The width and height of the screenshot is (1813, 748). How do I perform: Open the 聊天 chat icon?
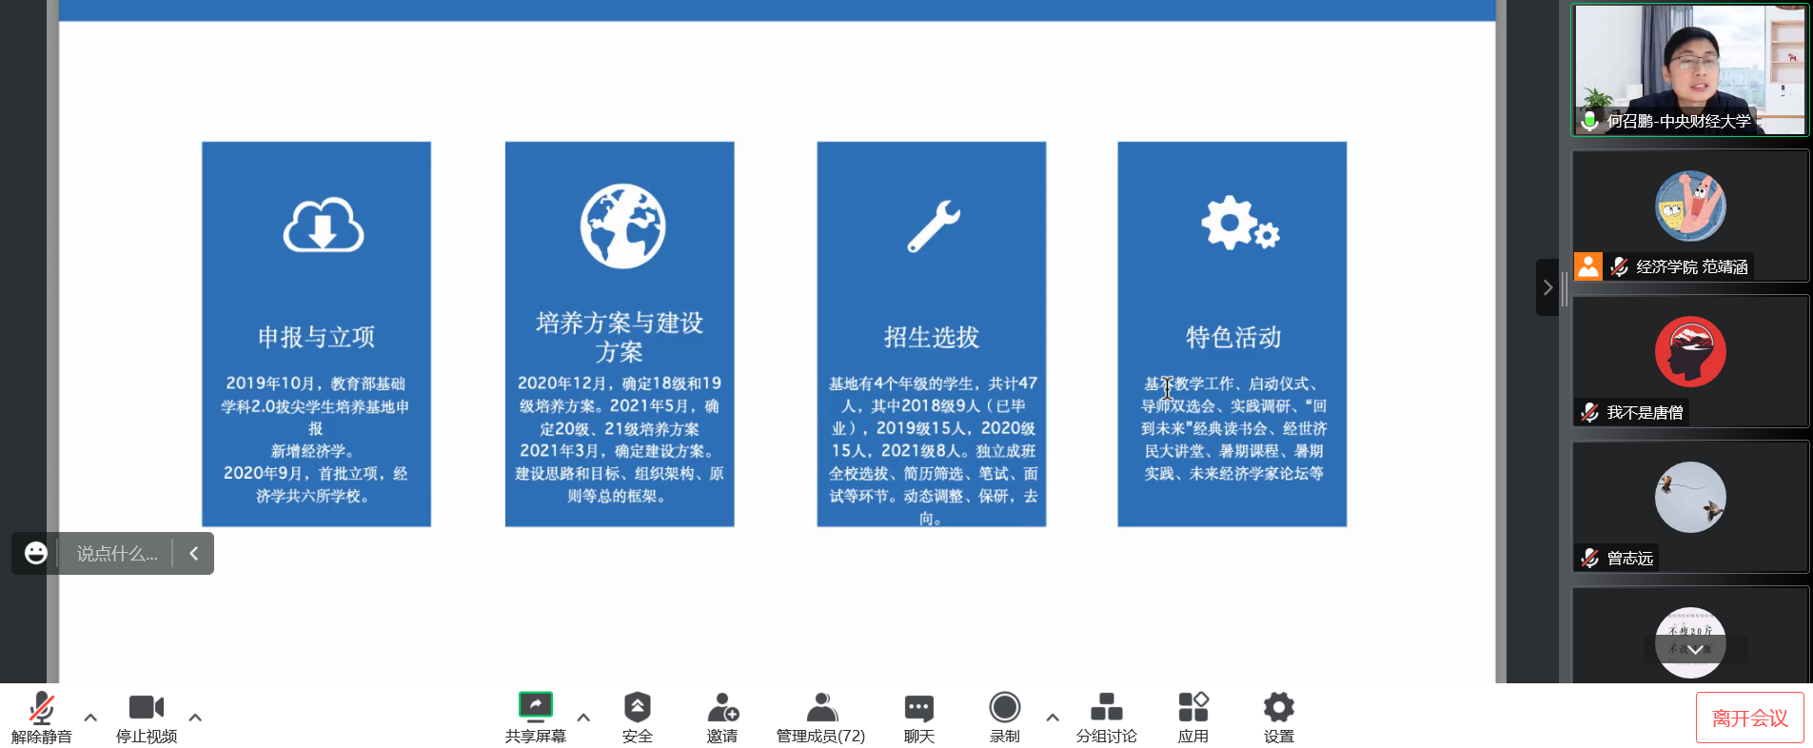[x=918, y=709]
